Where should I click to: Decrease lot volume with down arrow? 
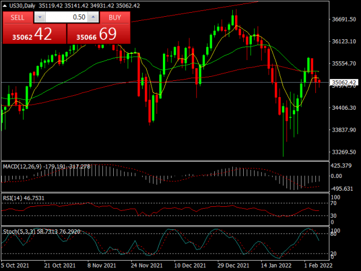40,17
